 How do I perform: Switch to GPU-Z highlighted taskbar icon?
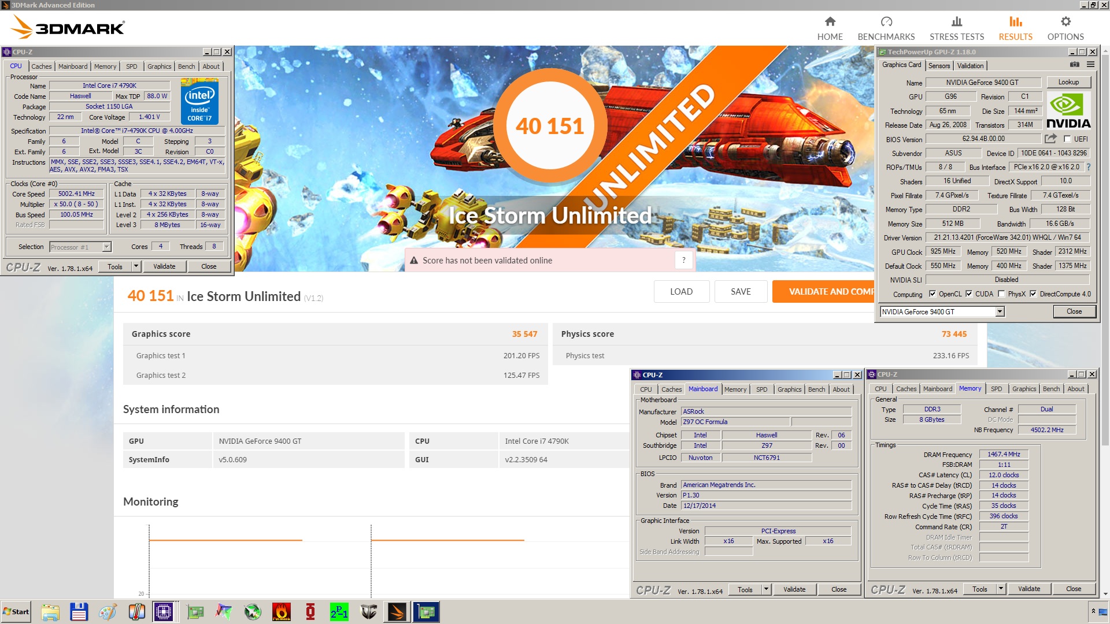point(426,612)
